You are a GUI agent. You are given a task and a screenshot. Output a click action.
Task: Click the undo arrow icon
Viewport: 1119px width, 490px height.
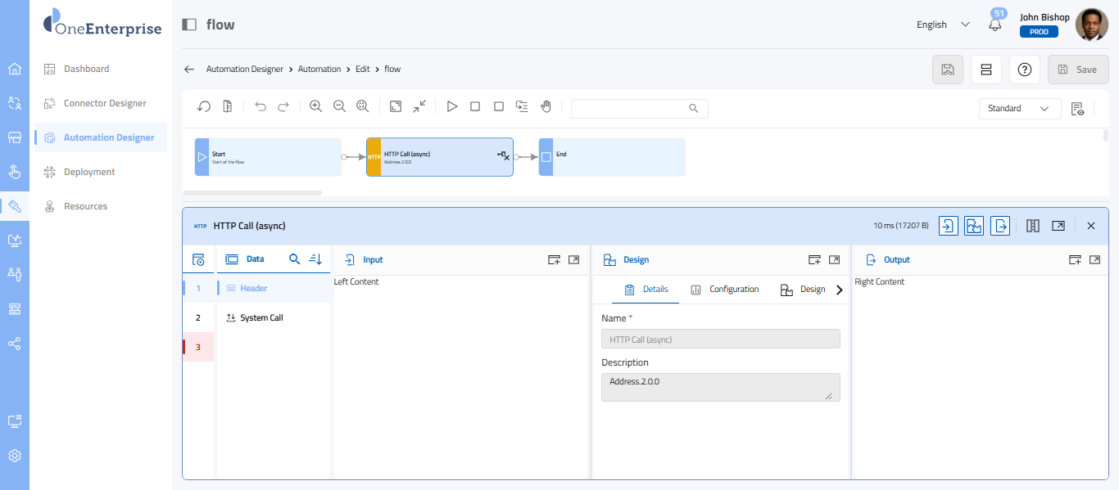pos(260,106)
